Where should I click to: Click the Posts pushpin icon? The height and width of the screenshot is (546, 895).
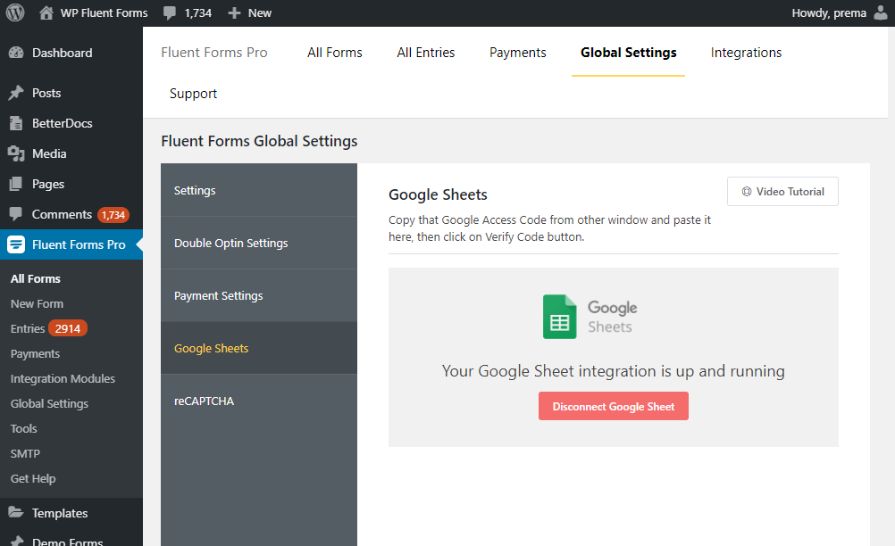tap(16, 93)
